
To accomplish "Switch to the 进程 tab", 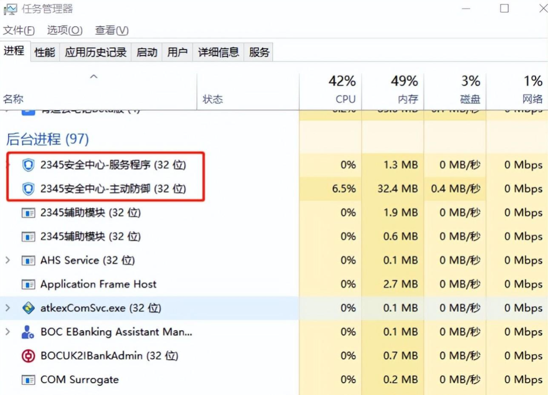I will (14, 51).
